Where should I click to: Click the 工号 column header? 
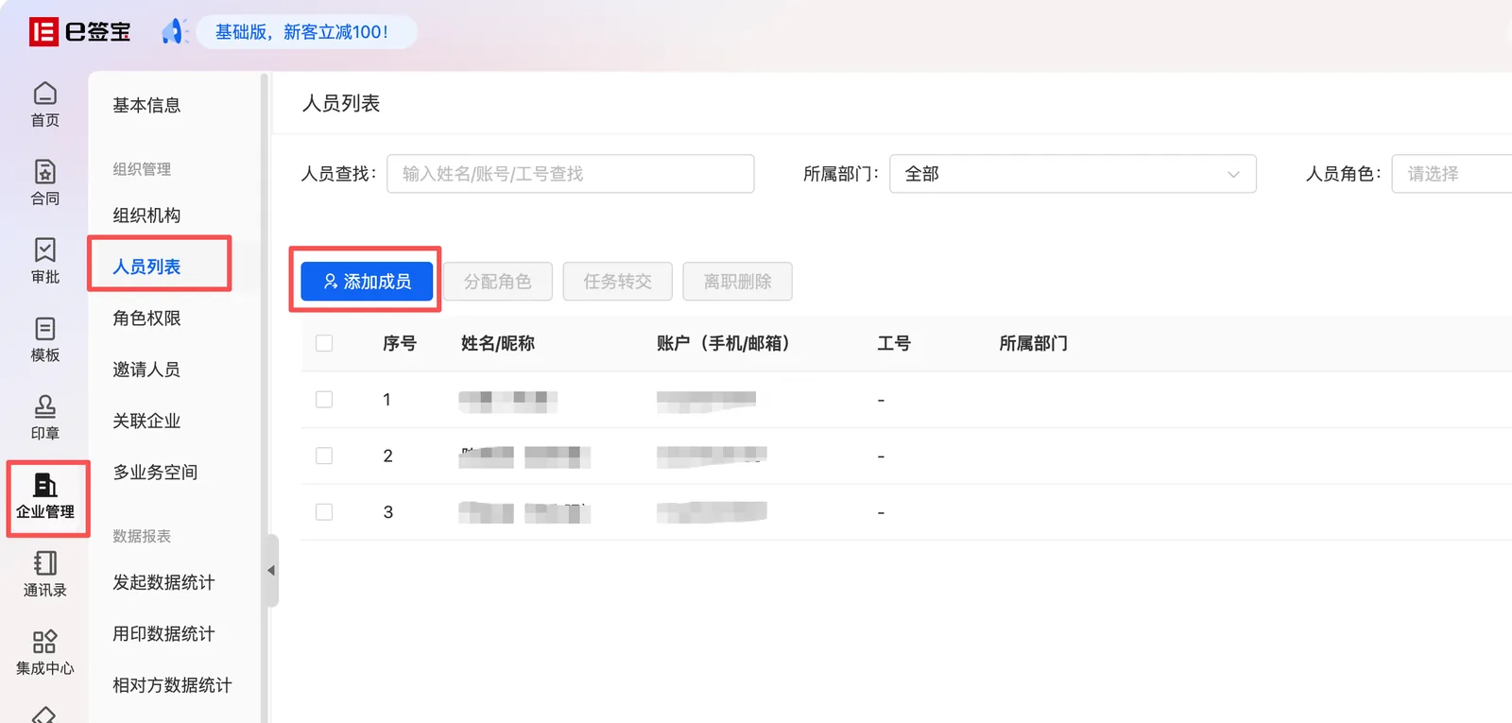point(894,343)
